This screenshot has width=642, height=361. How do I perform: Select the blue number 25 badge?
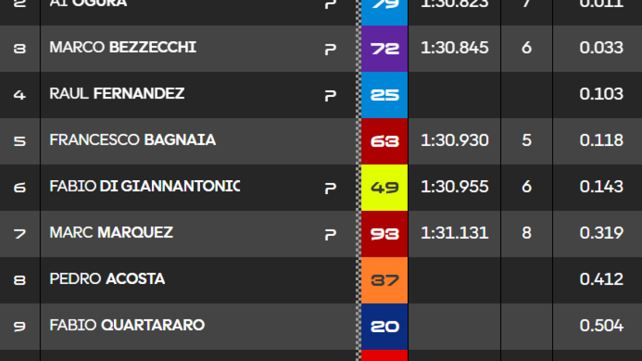tap(385, 95)
